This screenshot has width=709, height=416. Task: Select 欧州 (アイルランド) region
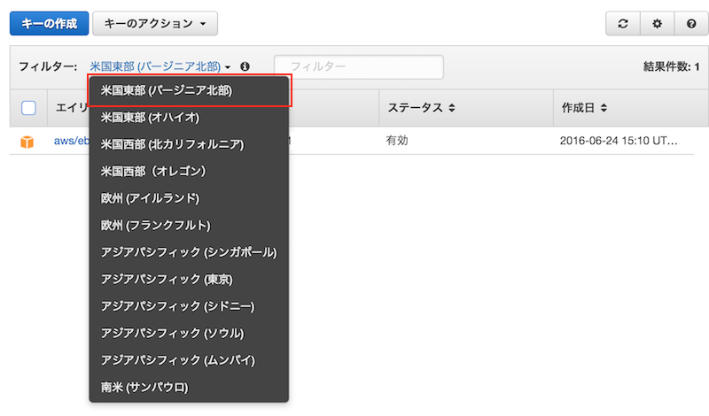point(189,198)
